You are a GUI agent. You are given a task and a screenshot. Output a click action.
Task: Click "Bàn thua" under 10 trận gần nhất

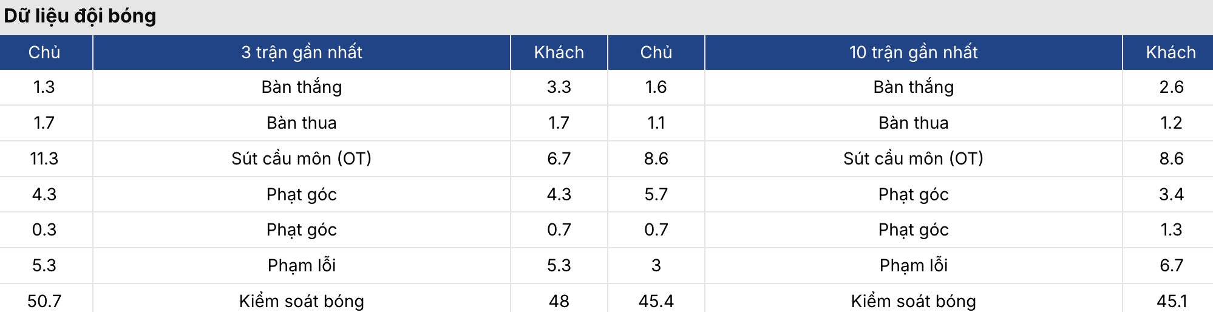pos(913,123)
